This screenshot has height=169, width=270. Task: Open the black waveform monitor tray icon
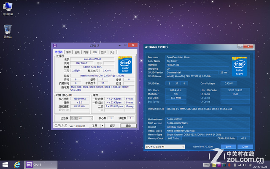click(224, 165)
